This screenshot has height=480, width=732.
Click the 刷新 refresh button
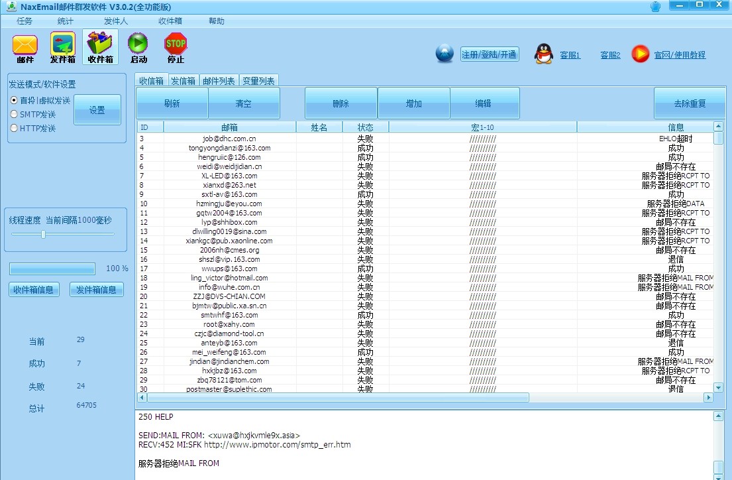click(x=172, y=103)
